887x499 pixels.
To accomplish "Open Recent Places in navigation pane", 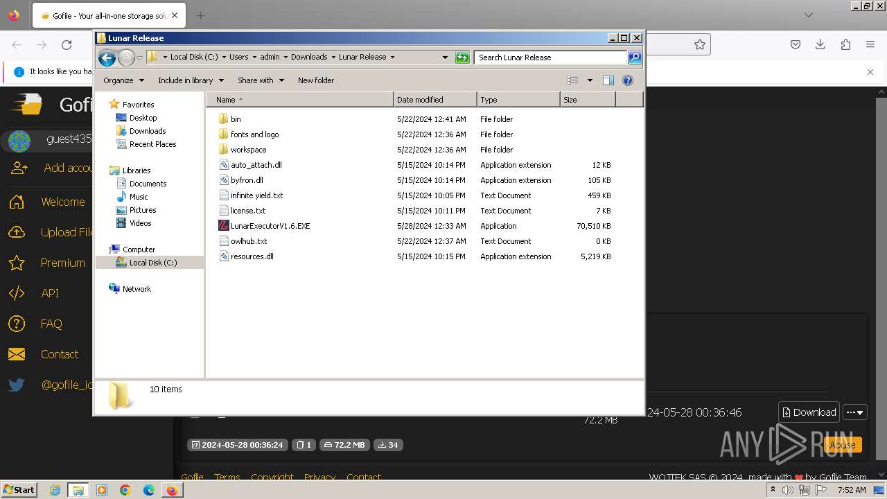I will coord(152,144).
